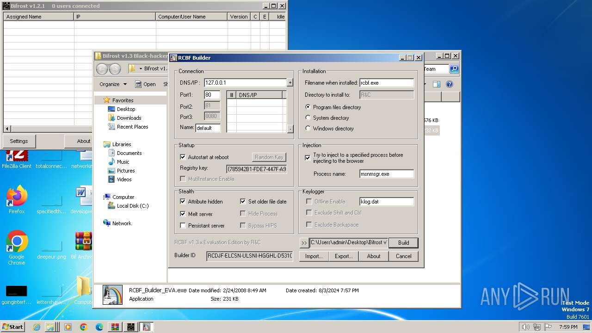592x333 pixels.
Task: Switch to RCBF Builder taskbar button
Action: [147, 327]
